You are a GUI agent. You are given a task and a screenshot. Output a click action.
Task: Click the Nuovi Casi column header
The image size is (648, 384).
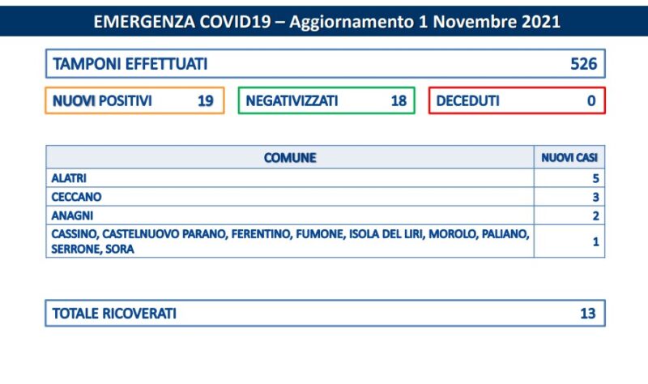[x=569, y=157]
